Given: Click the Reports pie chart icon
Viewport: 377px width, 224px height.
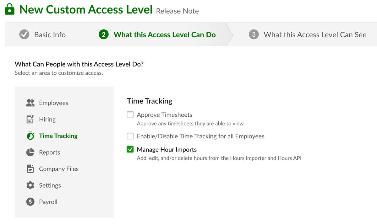Looking at the screenshot, I should point(30,152).
